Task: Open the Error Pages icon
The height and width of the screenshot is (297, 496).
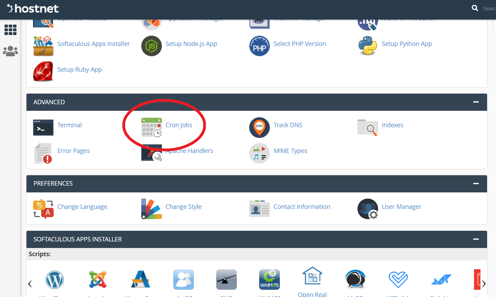Action: 43,153
